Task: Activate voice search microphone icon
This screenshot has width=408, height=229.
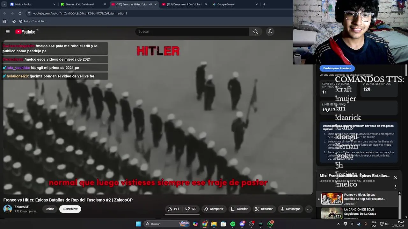Action: click(x=270, y=31)
